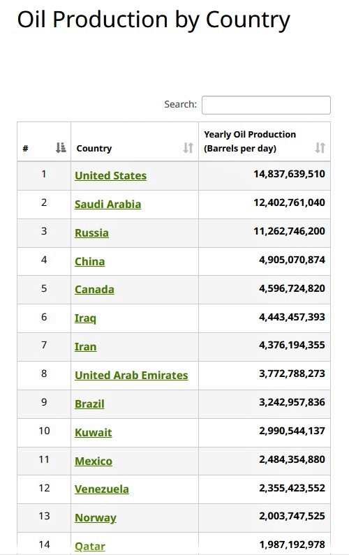Screen dimensions: 349x555
Task: Sort by Country column arrows icon
Action: [188, 147]
